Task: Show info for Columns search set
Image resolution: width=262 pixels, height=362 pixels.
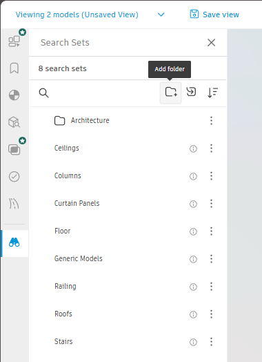Action: pos(193,176)
